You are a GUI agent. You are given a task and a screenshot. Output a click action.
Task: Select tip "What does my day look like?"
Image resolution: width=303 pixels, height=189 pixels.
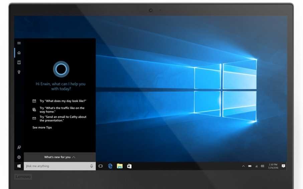63,101
